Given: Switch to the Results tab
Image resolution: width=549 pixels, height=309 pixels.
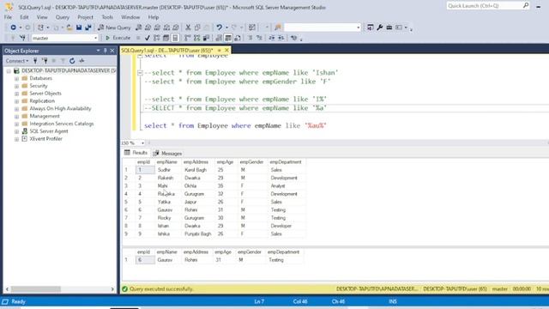Looking at the screenshot, I should click(136, 153).
